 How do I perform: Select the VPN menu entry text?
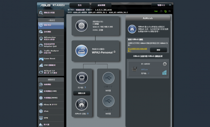tap(46, 118)
